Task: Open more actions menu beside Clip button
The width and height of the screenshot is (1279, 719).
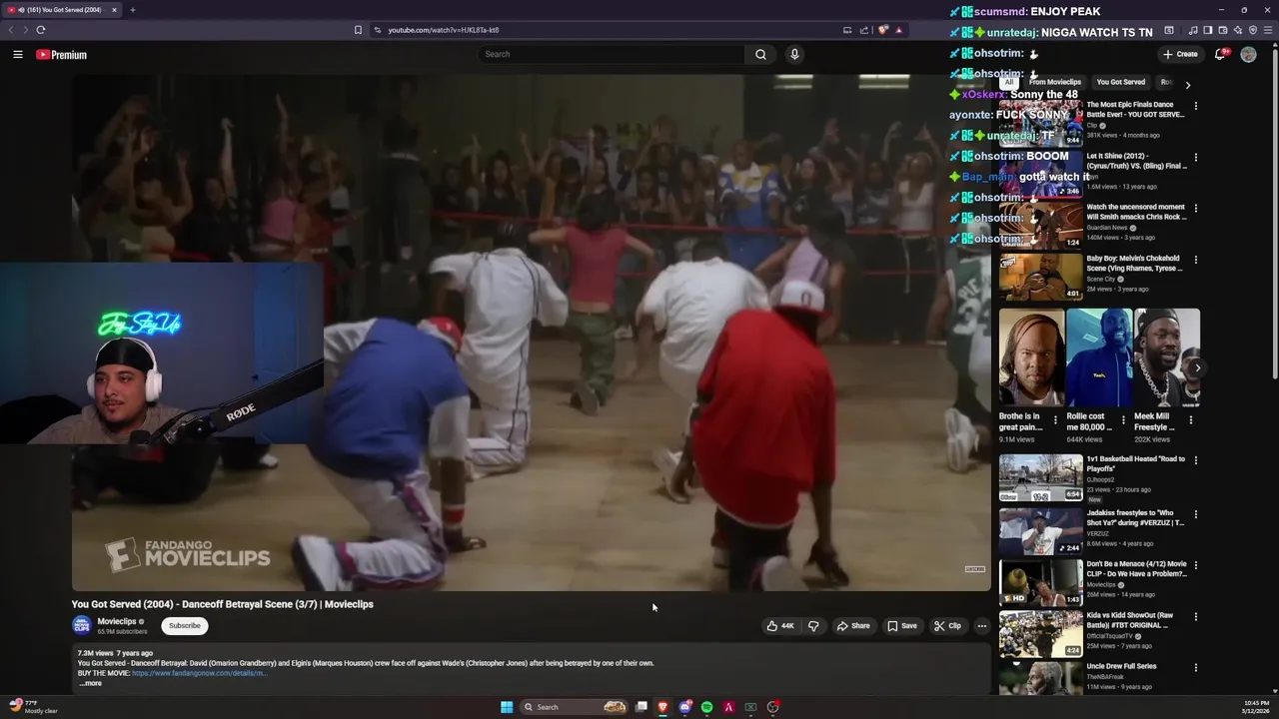Action: point(981,626)
